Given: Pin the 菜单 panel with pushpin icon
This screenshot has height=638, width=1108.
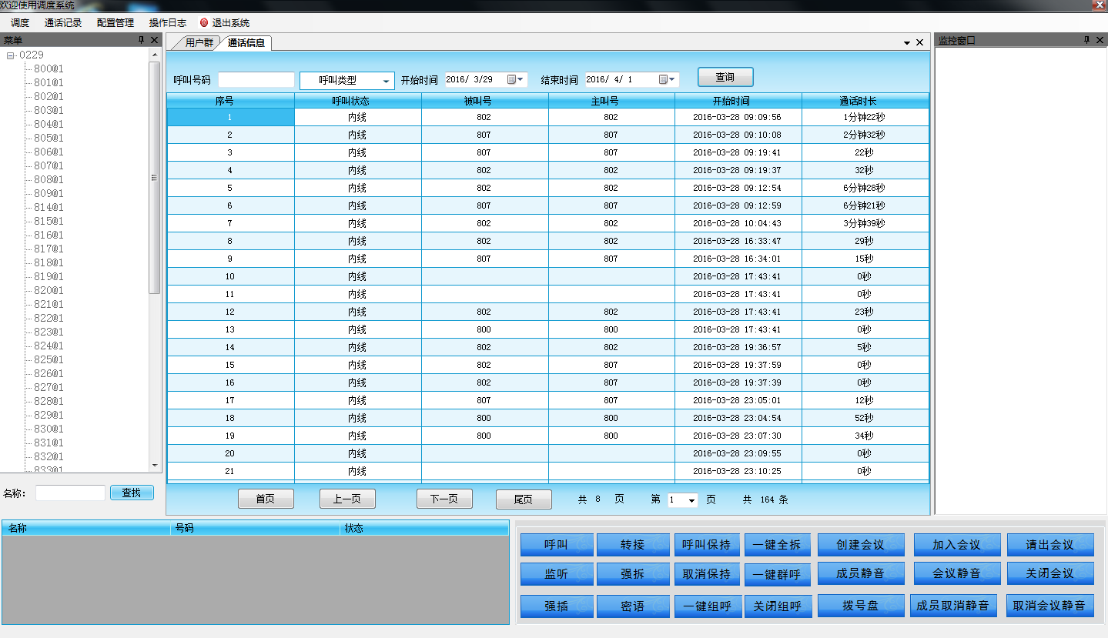Looking at the screenshot, I should pos(141,40).
